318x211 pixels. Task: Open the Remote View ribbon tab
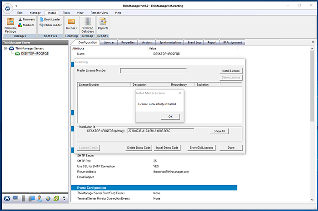point(99,13)
